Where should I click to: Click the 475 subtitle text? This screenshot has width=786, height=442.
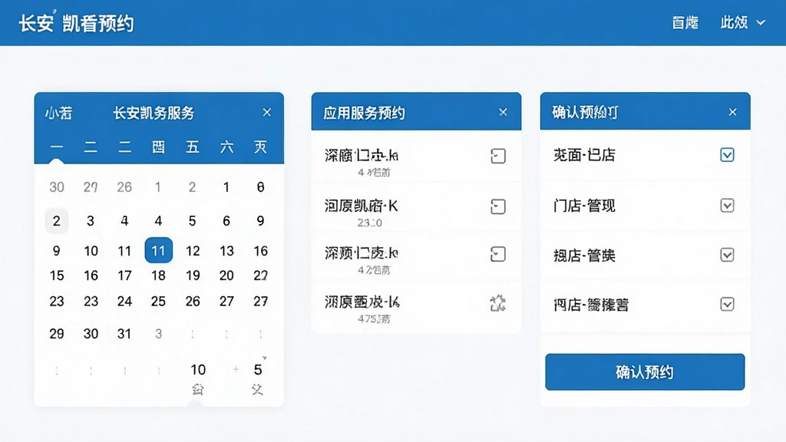pos(374,318)
